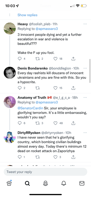Open the Notifications bell tab
91x197 pixels.
tap(64, 183)
